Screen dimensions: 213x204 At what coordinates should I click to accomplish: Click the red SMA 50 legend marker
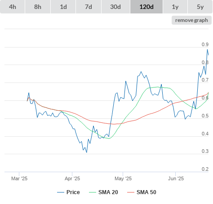(131, 192)
